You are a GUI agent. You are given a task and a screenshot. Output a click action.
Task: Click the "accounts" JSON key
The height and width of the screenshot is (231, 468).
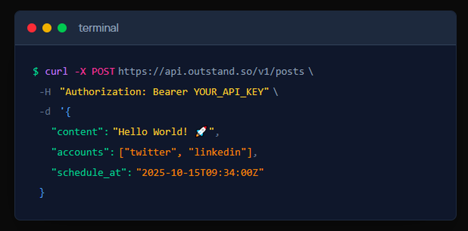coord(79,152)
